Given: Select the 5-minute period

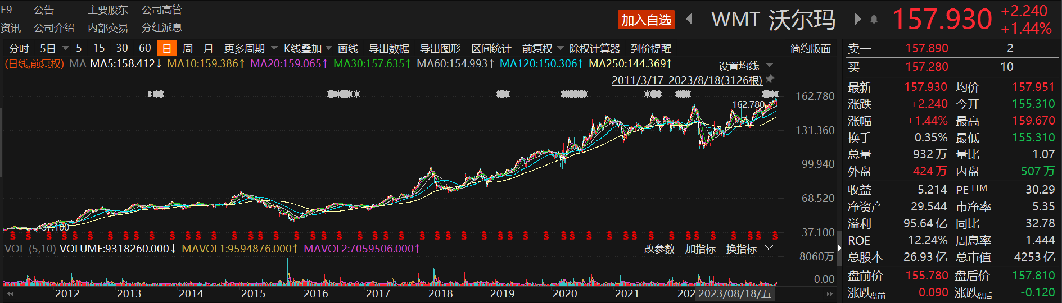Looking at the screenshot, I should (79, 48).
